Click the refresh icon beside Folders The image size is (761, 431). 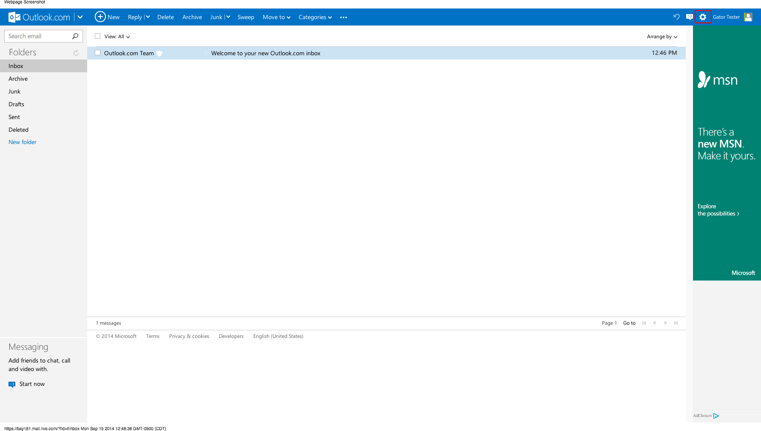pyautogui.click(x=76, y=53)
